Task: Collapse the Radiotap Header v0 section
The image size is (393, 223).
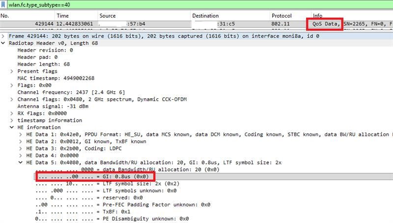Action: pos(4,43)
